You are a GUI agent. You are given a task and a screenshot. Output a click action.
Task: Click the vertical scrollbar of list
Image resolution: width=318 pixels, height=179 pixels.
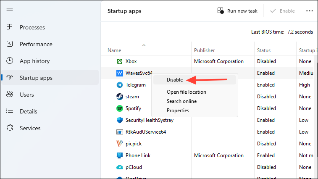317,110
